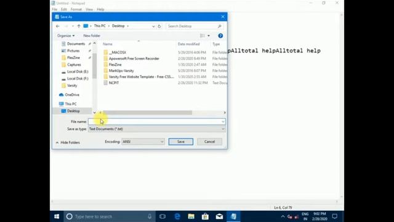Open File Explorer from taskbar

[191, 216]
